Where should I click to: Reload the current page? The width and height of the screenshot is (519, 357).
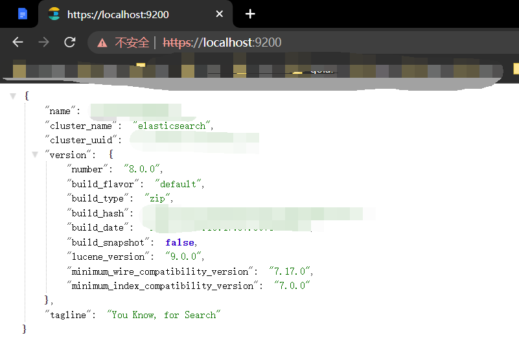(x=69, y=42)
